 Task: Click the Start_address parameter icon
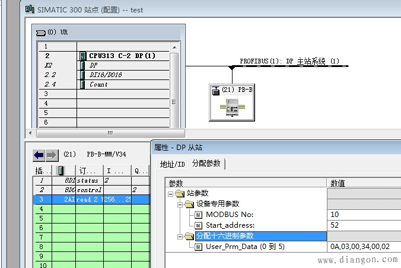[199, 225]
